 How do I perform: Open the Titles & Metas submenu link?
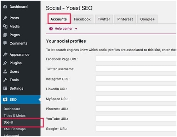tap(15, 115)
